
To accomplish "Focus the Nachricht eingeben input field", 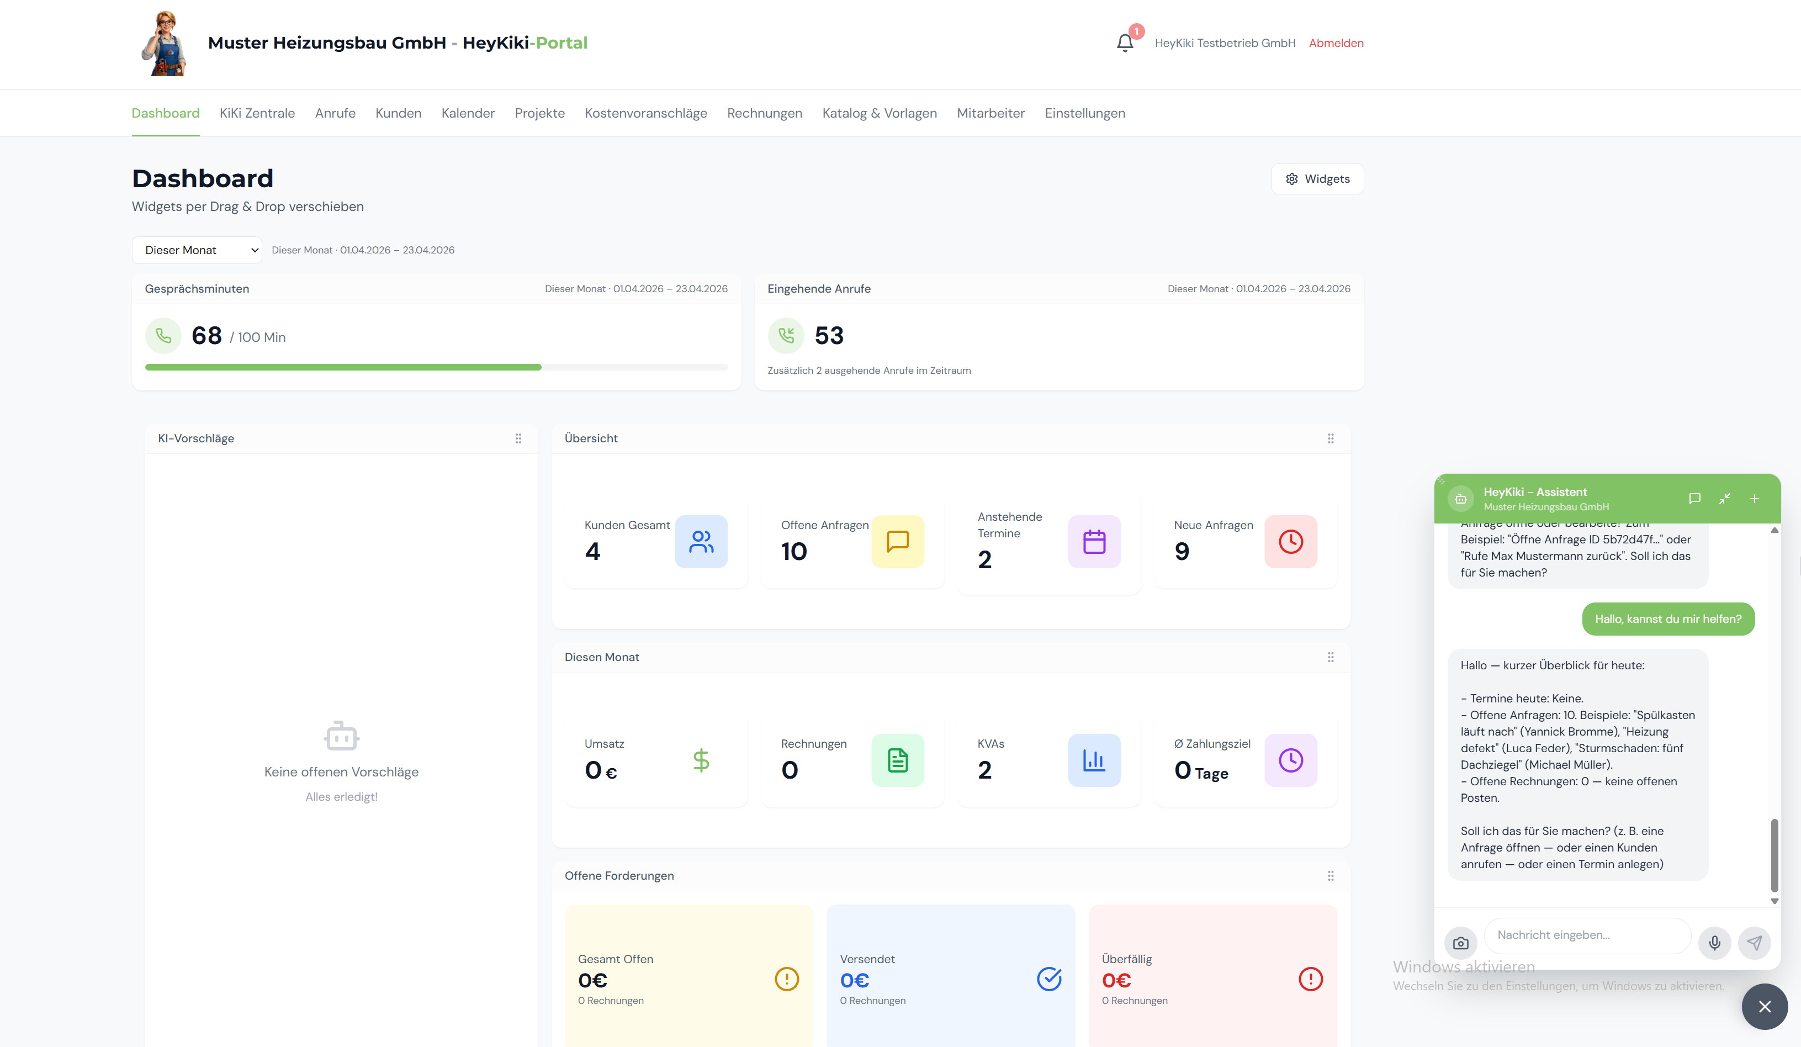I will tap(1587, 935).
